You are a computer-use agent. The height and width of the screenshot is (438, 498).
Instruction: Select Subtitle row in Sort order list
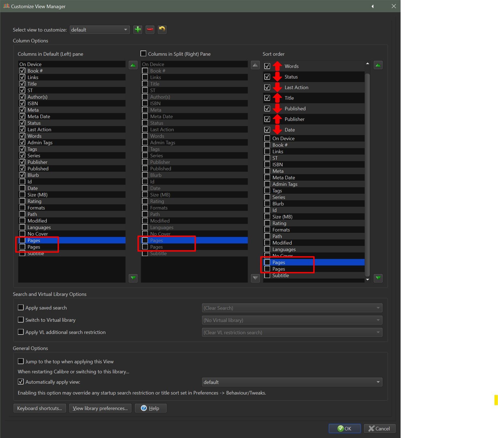314,275
